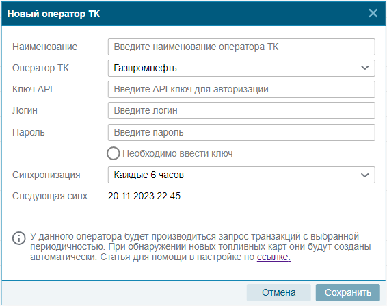Expand the Синхронизация chevron arrow

pos(365,175)
